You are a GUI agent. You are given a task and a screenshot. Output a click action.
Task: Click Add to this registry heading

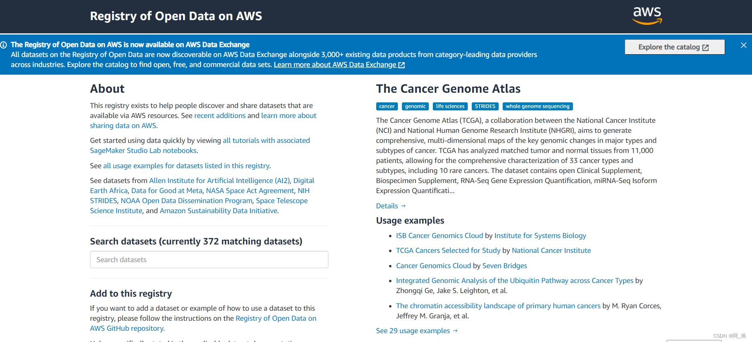(x=131, y=294)
